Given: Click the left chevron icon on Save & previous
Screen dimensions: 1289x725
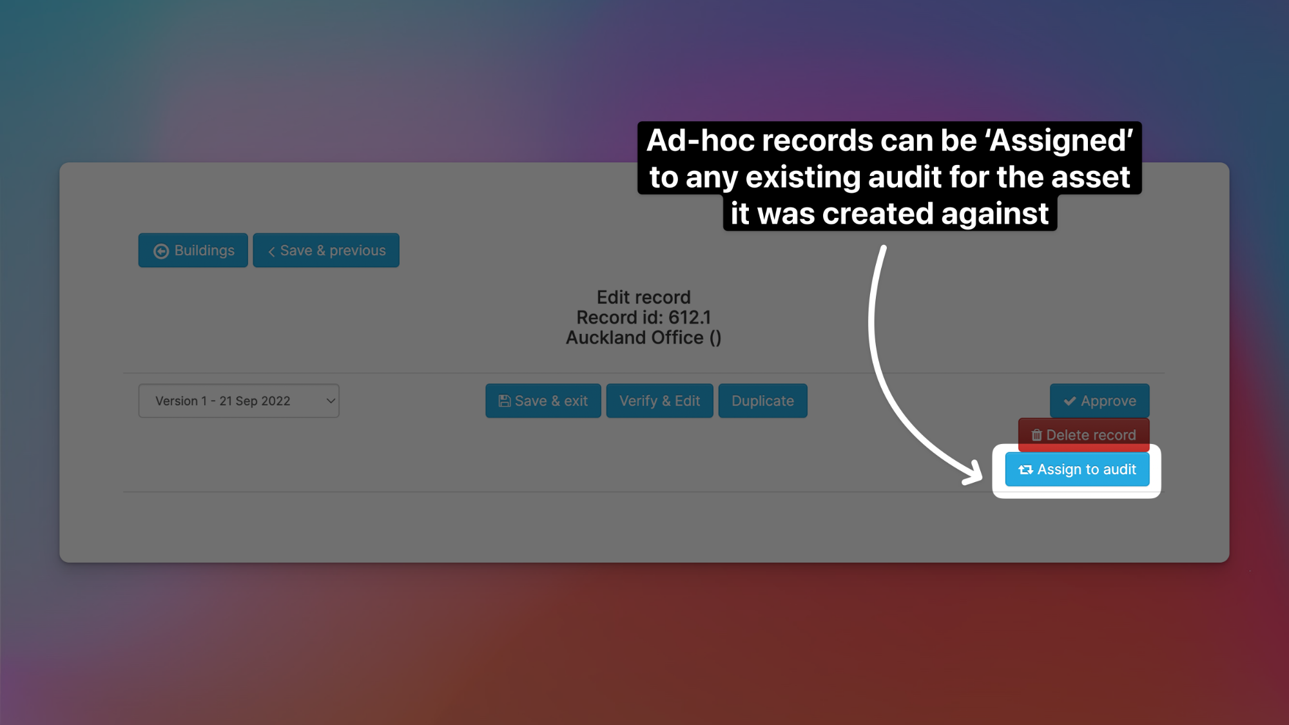Looking at the screenshot, I should pyautogui.click(x=271, y=251).
